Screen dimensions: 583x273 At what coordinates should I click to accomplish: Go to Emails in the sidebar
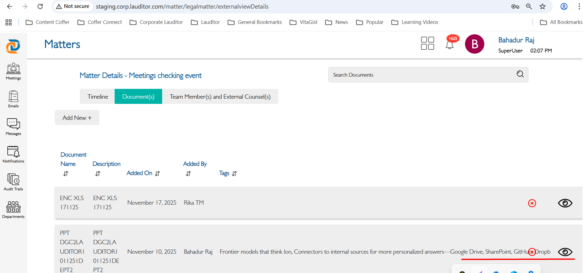point(13,99)
